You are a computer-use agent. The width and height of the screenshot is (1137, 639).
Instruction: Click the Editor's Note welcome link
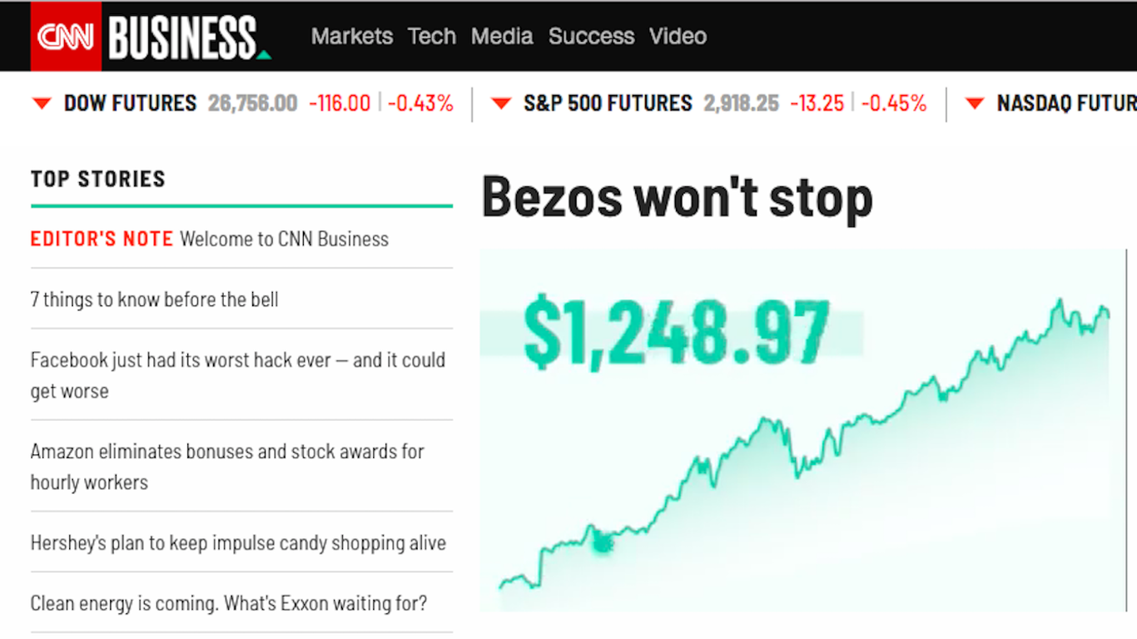(208, 239)
